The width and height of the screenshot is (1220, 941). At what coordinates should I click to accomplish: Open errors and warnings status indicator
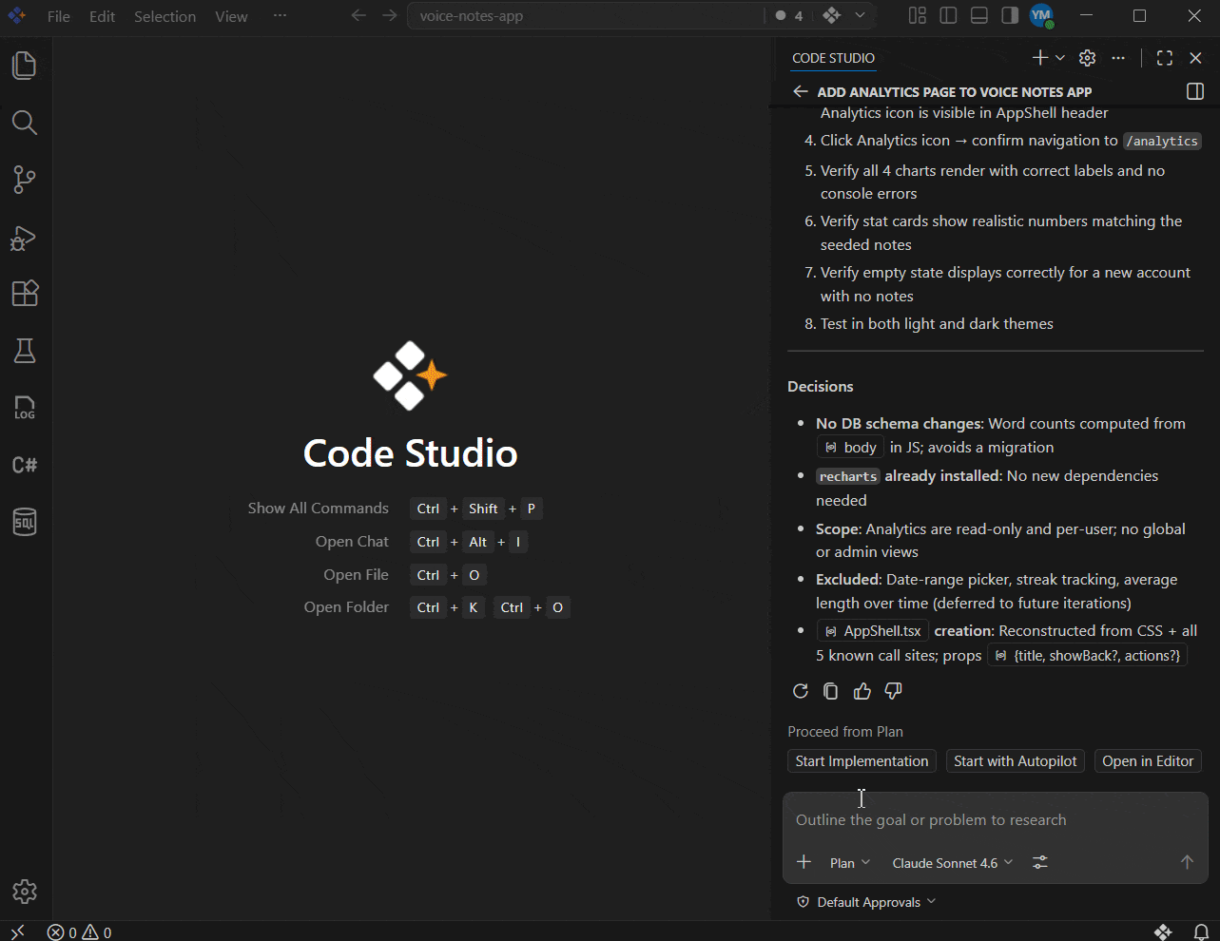80,932
